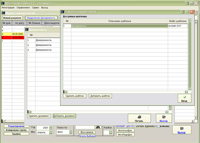Click Копировать строку button
Screen dimensions: 200x143
(x=16, y=130)
